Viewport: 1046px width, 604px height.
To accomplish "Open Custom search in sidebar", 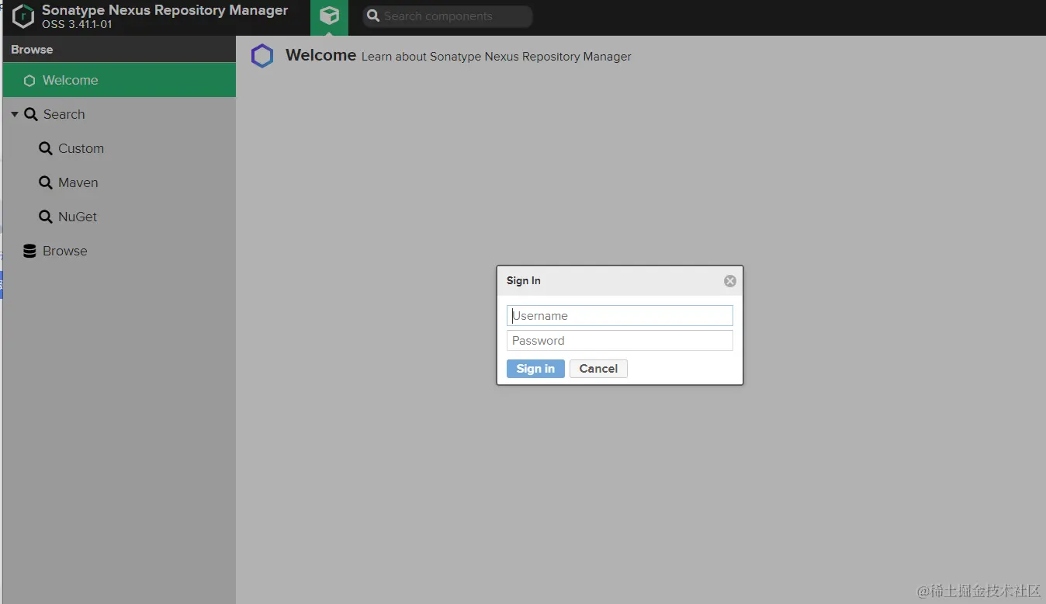I will point(119,148).
